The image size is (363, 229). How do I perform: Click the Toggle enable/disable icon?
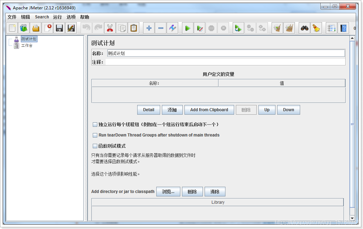[x=173, y=28]
